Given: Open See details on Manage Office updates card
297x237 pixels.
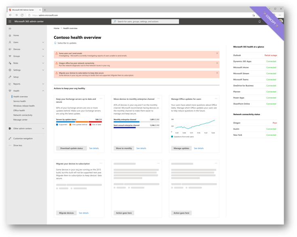Looking at the screenshot, I should tap(199, 149).
